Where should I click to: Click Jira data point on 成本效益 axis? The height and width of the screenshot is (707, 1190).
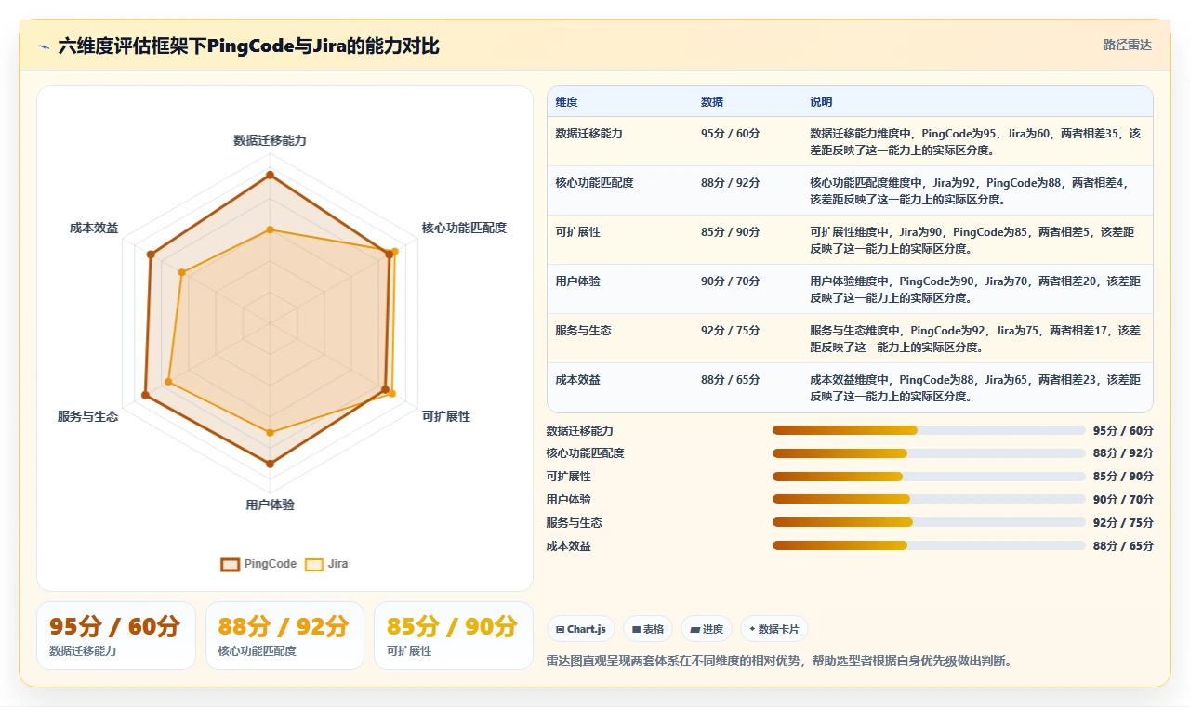[181, 272]
